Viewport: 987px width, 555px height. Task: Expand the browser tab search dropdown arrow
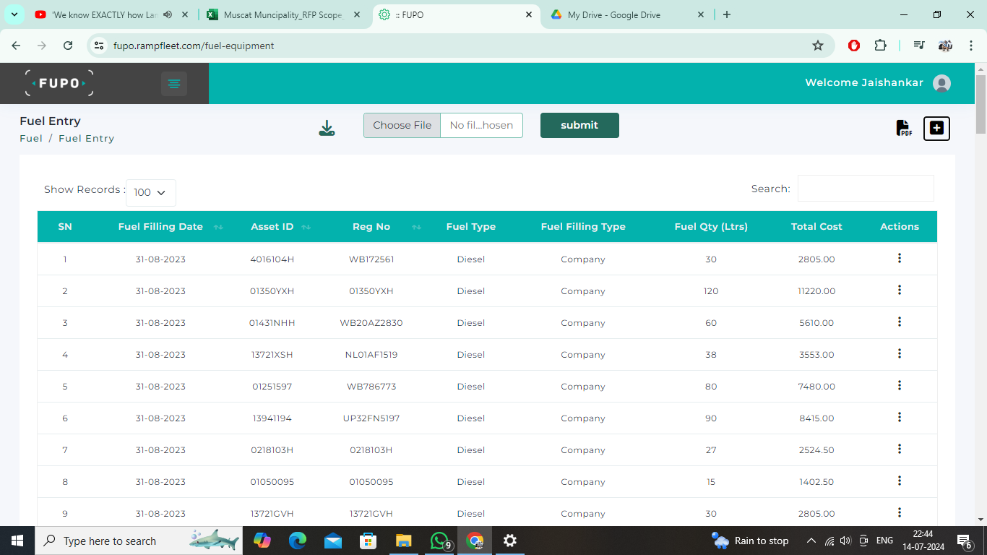14,14
